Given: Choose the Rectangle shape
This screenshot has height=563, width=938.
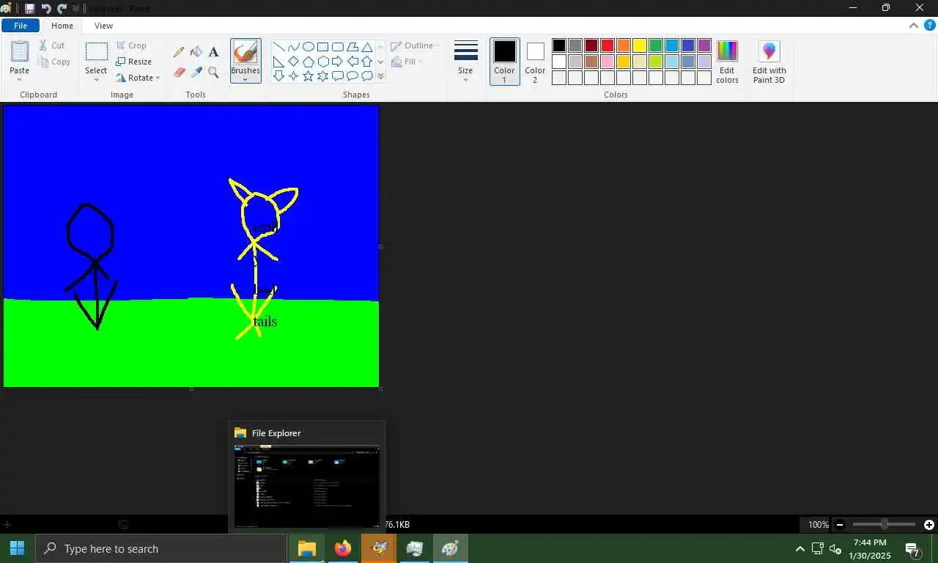Looking at the screenshot, I should coord(322,47).
